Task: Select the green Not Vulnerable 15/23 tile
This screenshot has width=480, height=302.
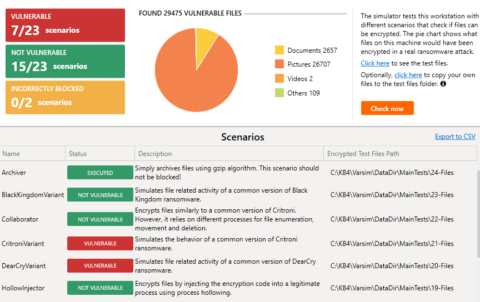Action: point(65,61)
